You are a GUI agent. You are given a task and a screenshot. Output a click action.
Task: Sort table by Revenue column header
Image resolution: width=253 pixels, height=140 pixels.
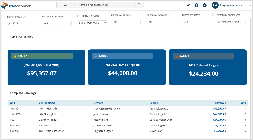click(x=220, y=103)
